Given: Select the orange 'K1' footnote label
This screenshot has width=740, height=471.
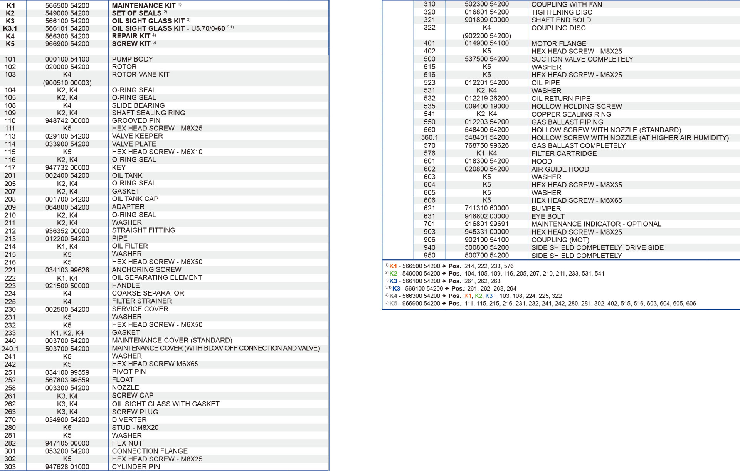Looking at the screenshot, I should tap(393, 266).
